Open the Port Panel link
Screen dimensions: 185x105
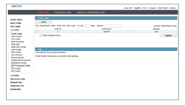tap(163, 8)
